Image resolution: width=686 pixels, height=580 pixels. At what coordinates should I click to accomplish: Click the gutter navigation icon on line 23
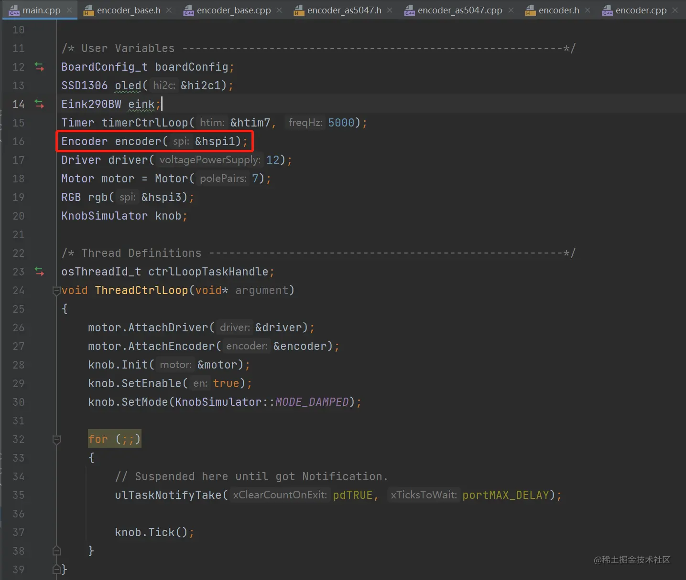39,272
